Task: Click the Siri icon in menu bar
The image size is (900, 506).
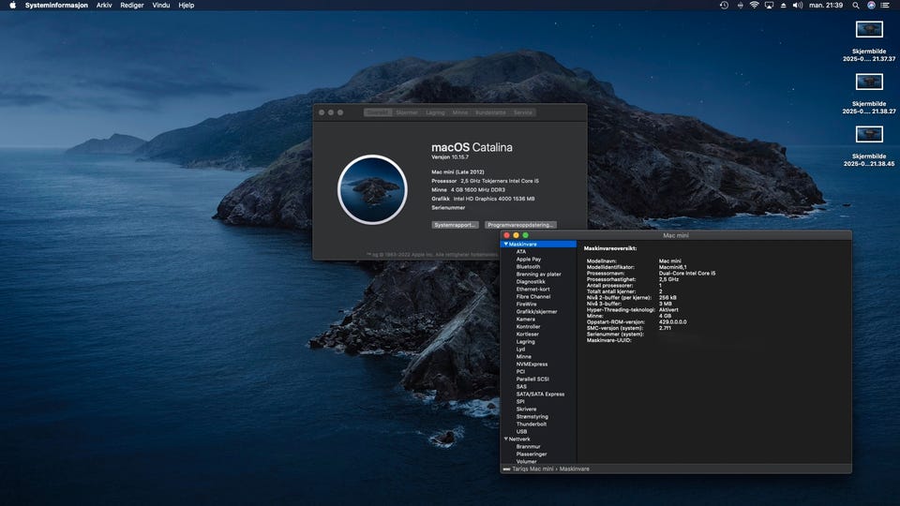Action: pos(871,6)
